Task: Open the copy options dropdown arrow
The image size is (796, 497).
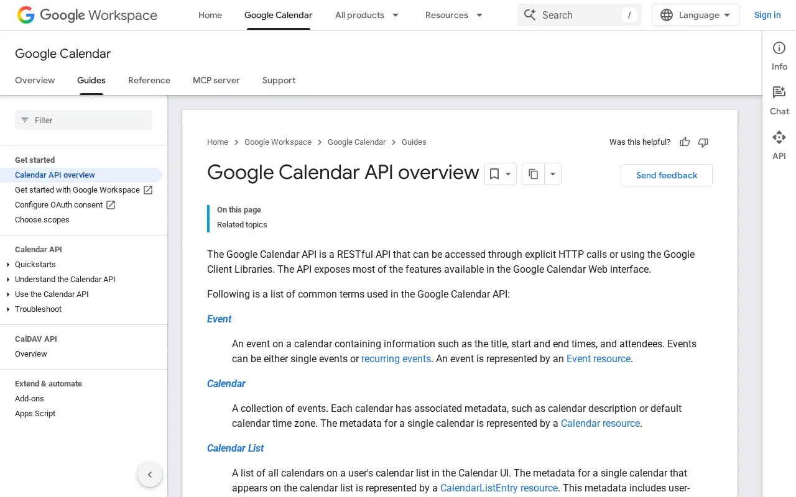Action: click(553, 174)
